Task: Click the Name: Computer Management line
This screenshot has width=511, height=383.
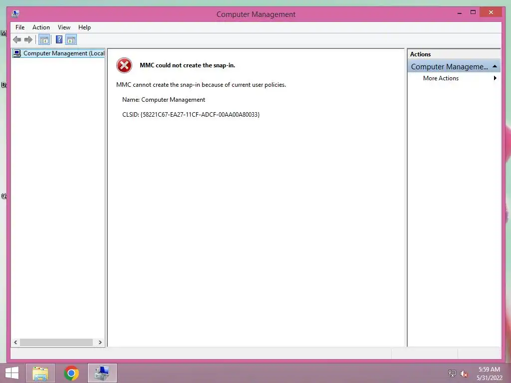Action: tap(164, 100)
